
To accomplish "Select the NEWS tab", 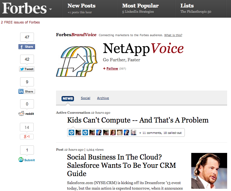I will click(x=68, y=98).
